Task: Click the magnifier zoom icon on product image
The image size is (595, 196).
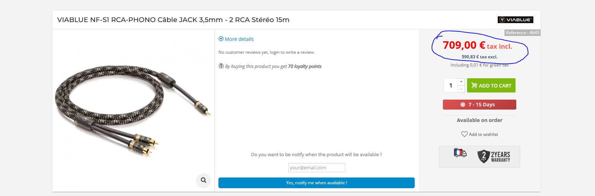Action: pyautogui.click(x=203, y=180)
